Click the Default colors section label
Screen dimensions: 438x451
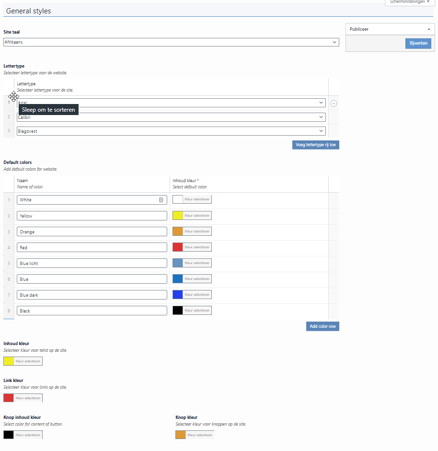coord(18,162)
